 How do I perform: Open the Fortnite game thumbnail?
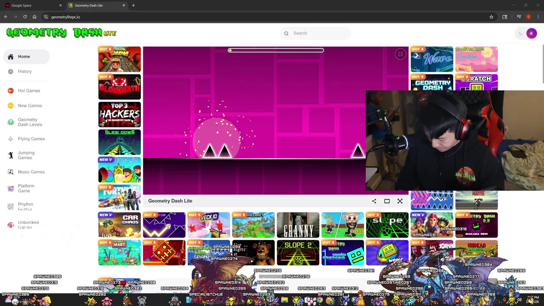click(x=119, y=198)
